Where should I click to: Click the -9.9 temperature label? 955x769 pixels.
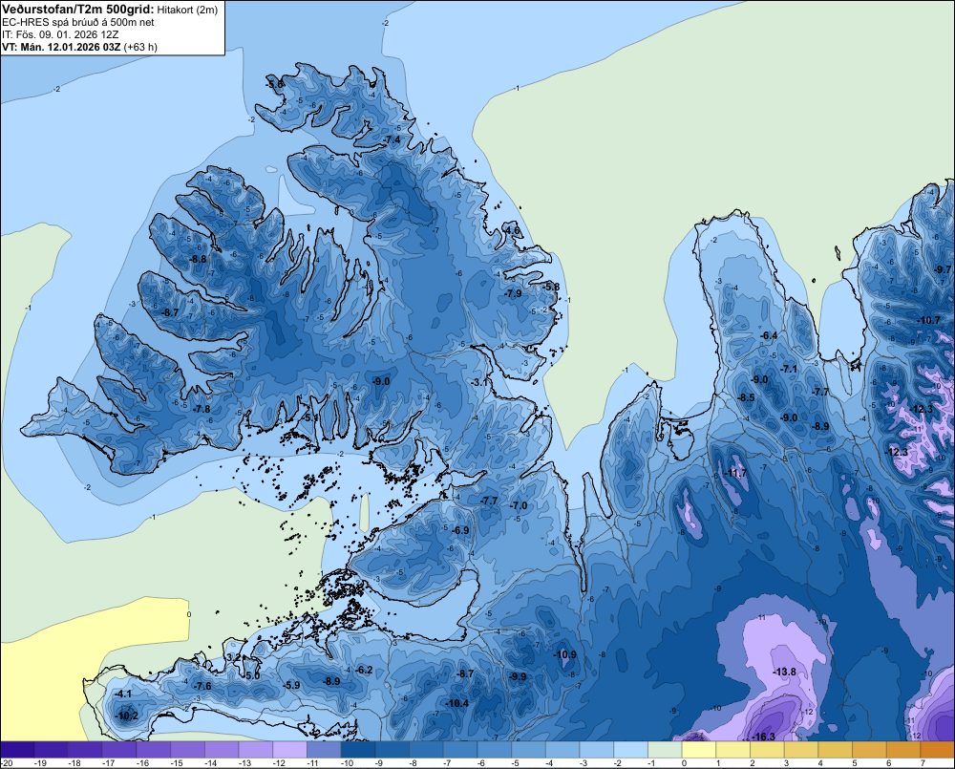coord(518,677)
